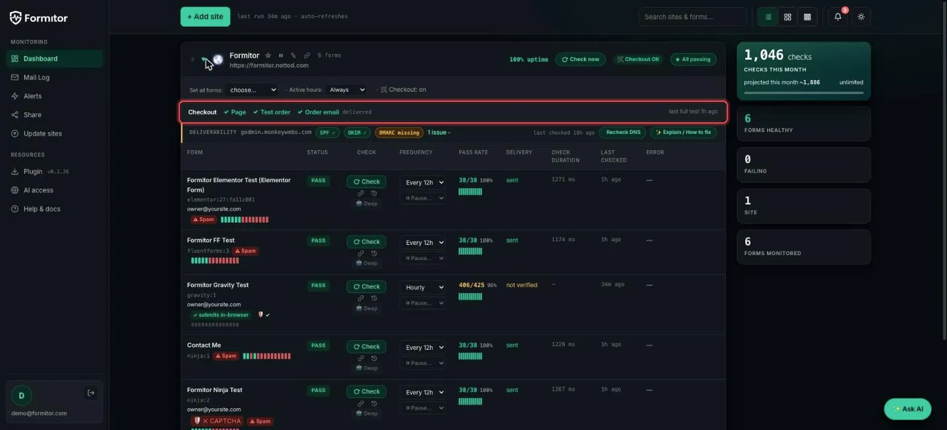Run Deep check for Formitor FF Test

[367, 264]
